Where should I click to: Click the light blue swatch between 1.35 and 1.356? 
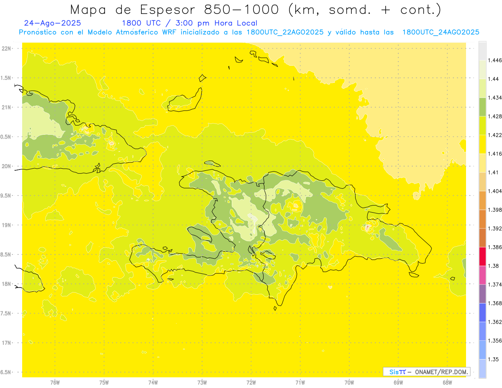coord(482,349)
